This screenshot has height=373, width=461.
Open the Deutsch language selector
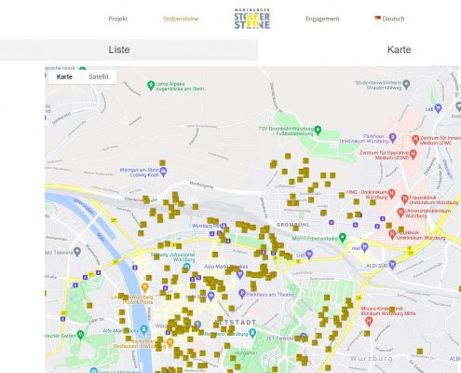389,19
